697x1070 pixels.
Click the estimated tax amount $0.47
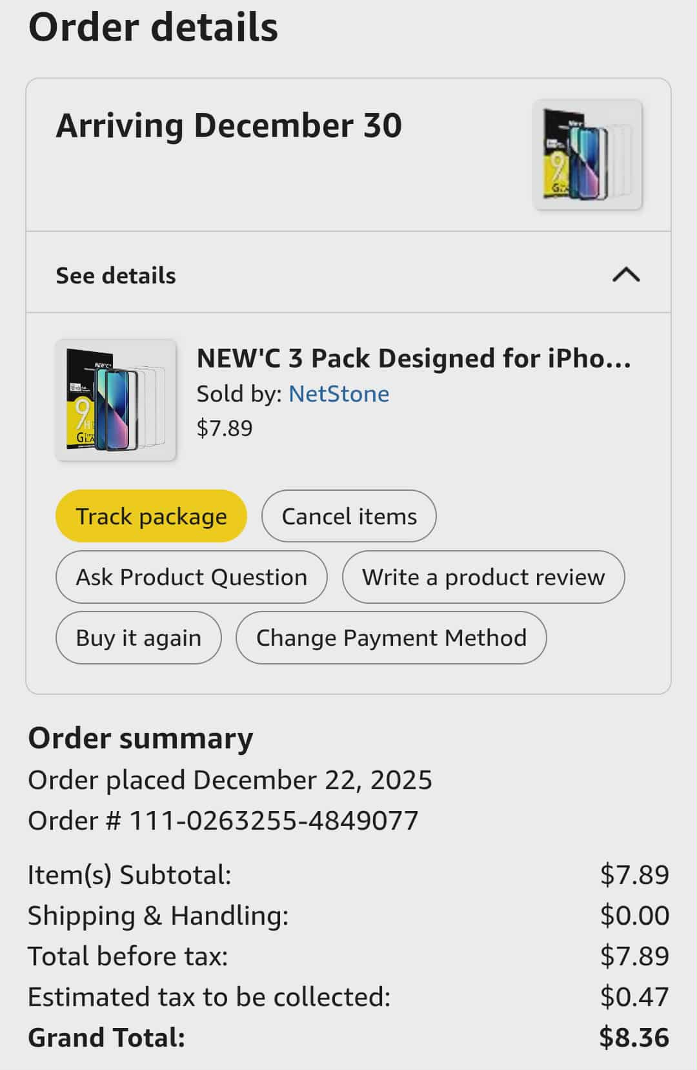pyautogui.click(x=634, y=997)
